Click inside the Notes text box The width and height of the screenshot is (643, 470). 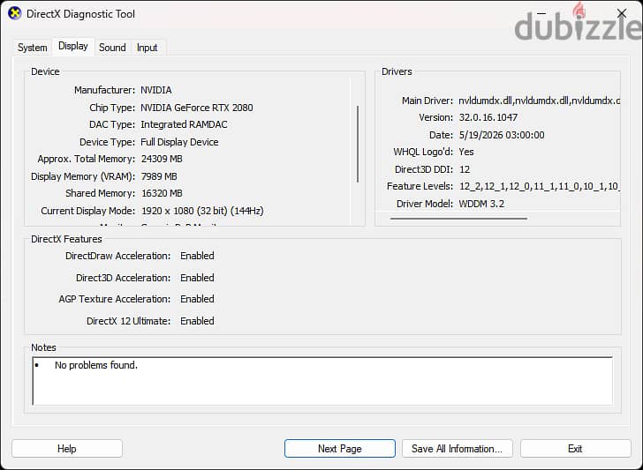pos(322,381)
